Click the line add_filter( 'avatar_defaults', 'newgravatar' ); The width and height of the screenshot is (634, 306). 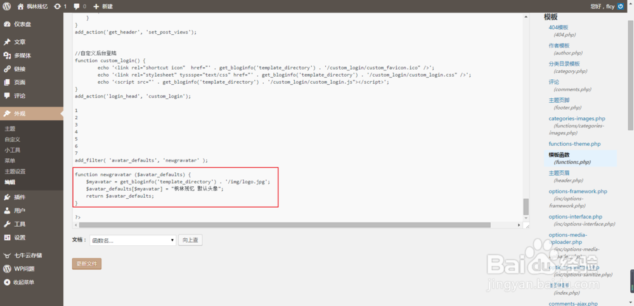point(141,160)
